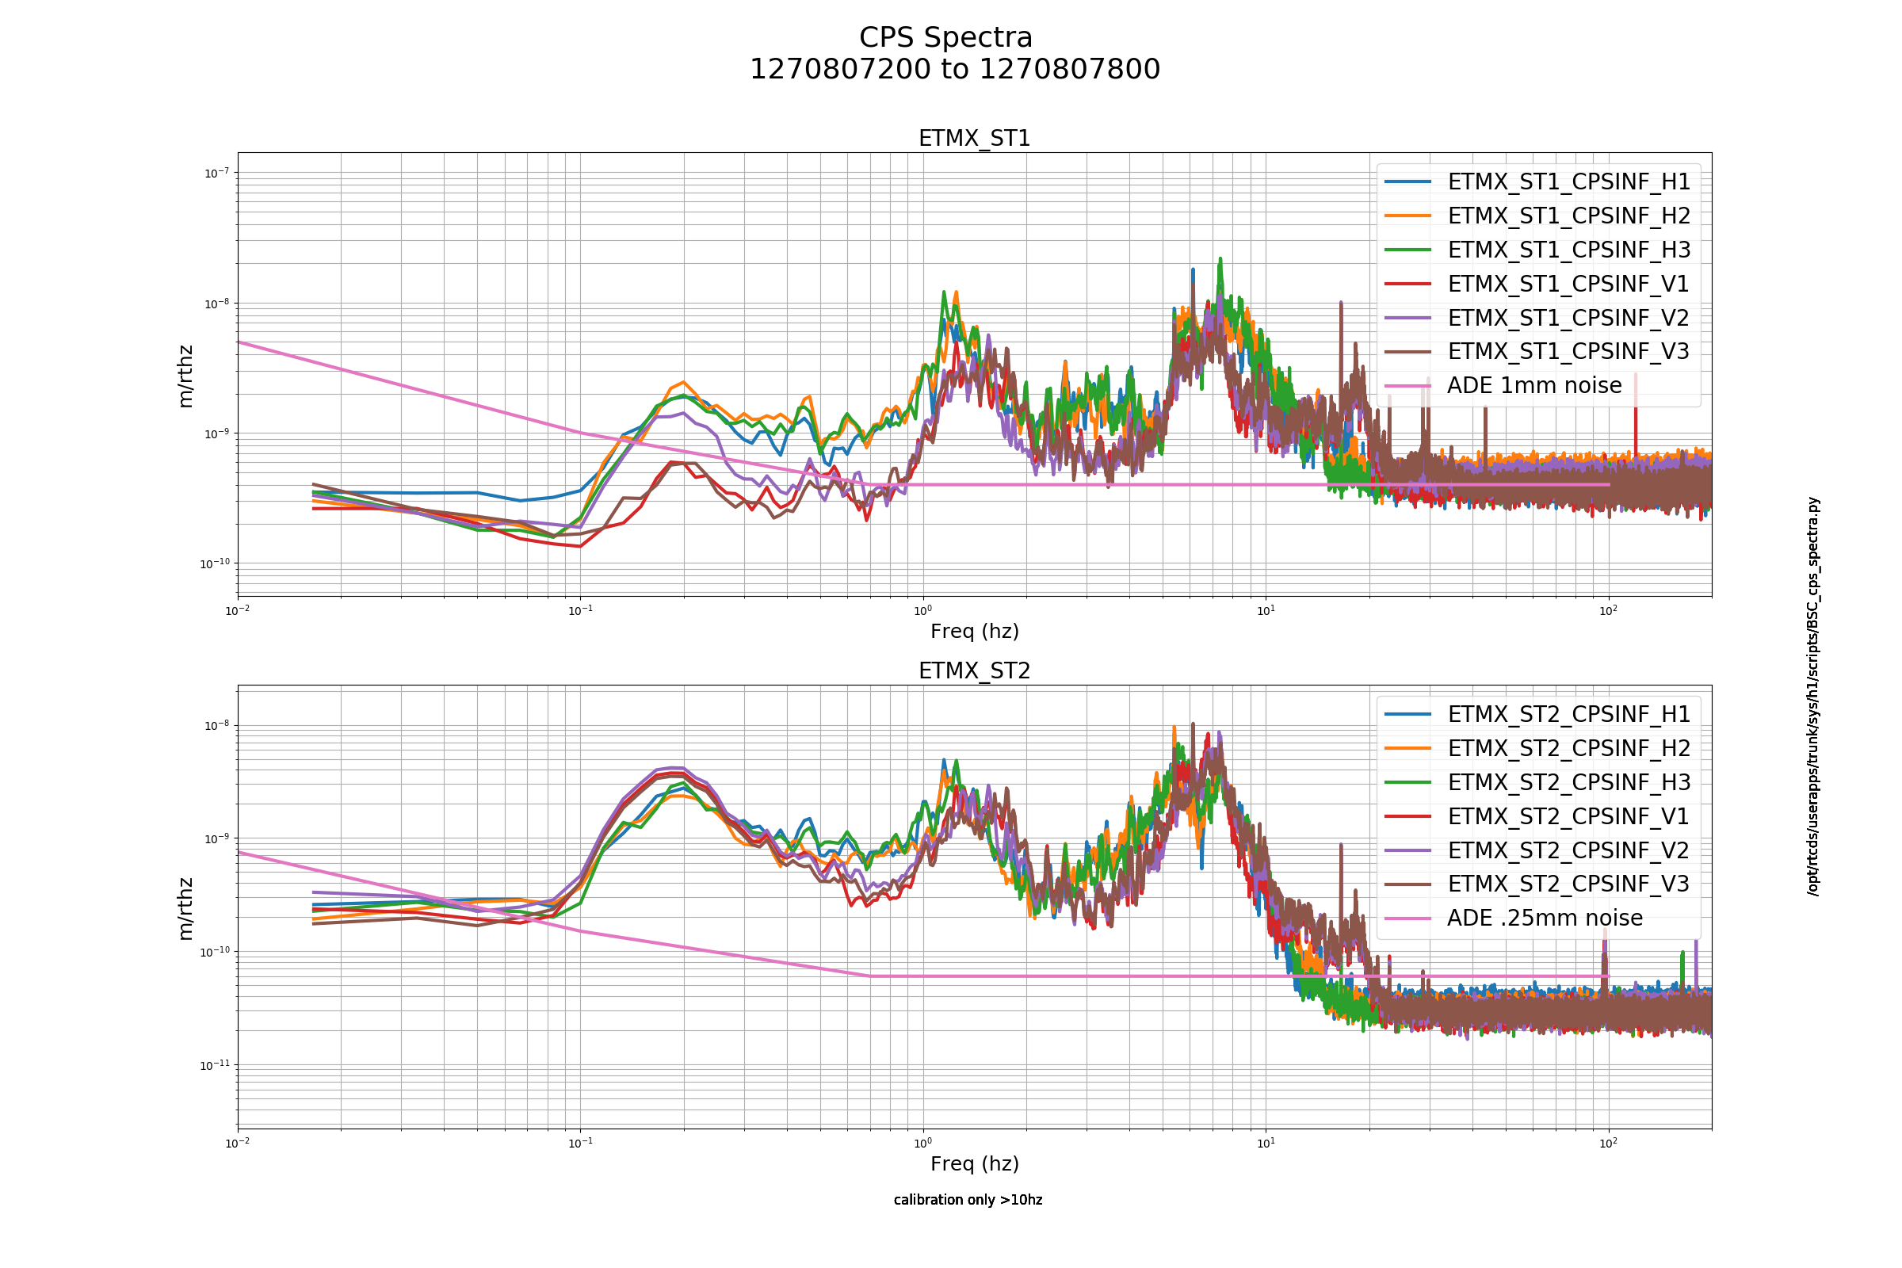
Task: Click the CPS Spectra figure title
Action: 946,38
